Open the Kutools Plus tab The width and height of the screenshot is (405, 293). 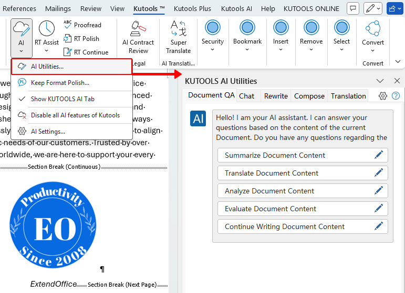pyautogui.click(x=192, y=8)
